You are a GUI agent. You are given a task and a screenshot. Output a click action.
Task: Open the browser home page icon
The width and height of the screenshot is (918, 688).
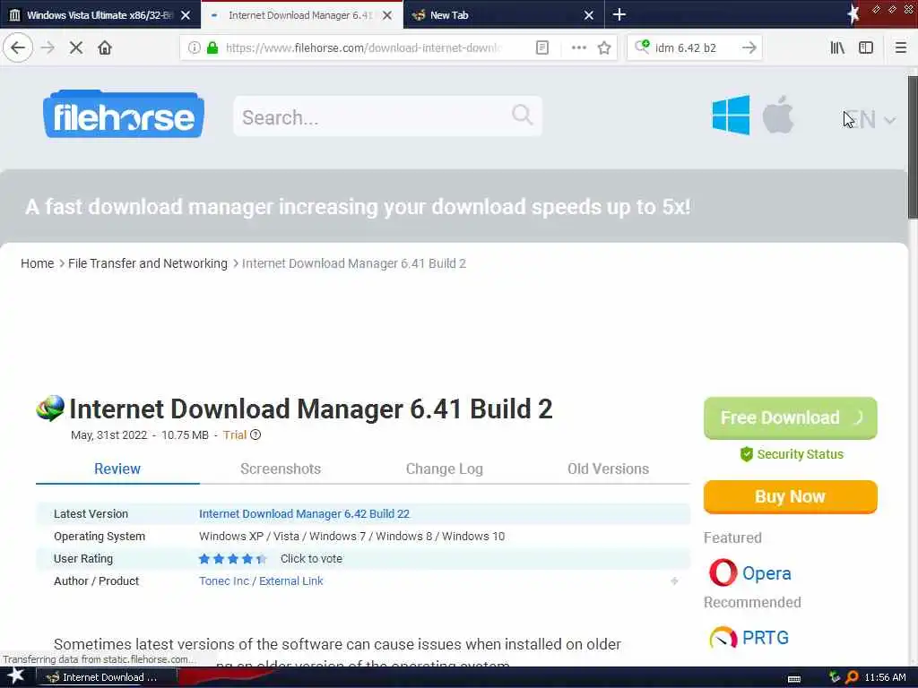[x=105, y=47]
